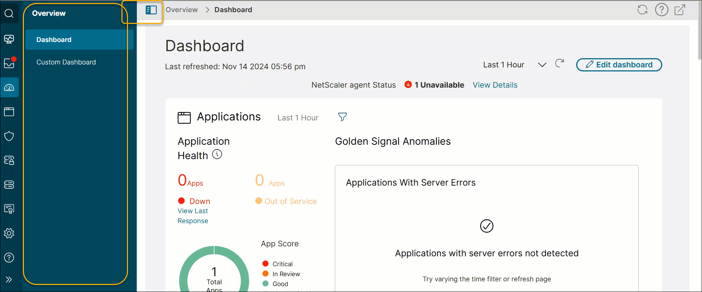
Task: Expand the sidebar with double chevron icon
Action: click(x=9, y=279)
